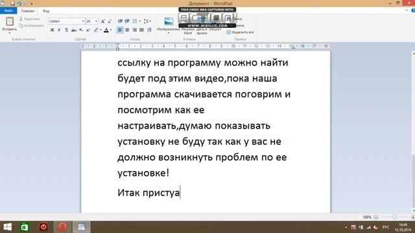The width and height of the screenshot is (415, 233).
Task: Open the Paste (Вставить) dropdown arrow
Action: point(10,33)
